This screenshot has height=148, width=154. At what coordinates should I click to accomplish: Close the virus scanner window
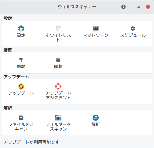click(x=148, y=7)
